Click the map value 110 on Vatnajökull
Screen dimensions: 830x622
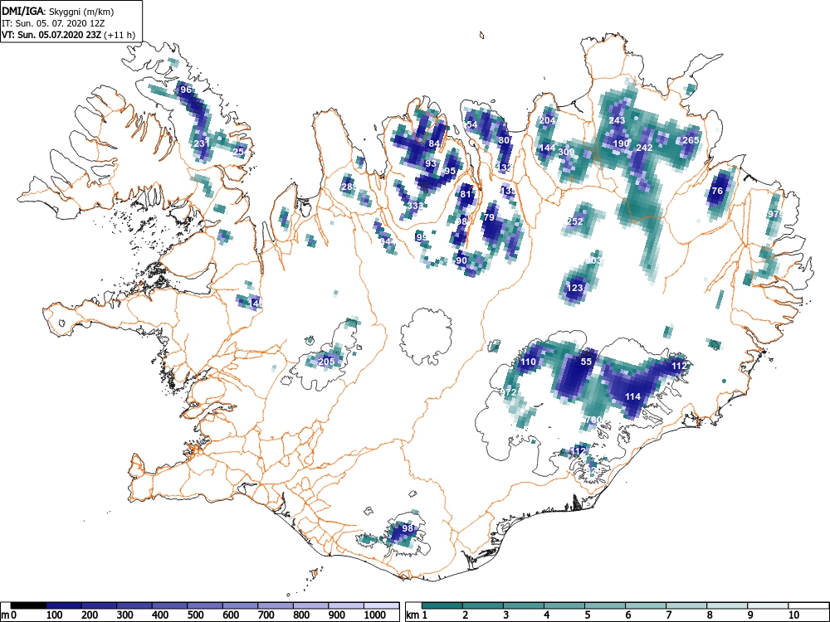click(x=528, y=362)
